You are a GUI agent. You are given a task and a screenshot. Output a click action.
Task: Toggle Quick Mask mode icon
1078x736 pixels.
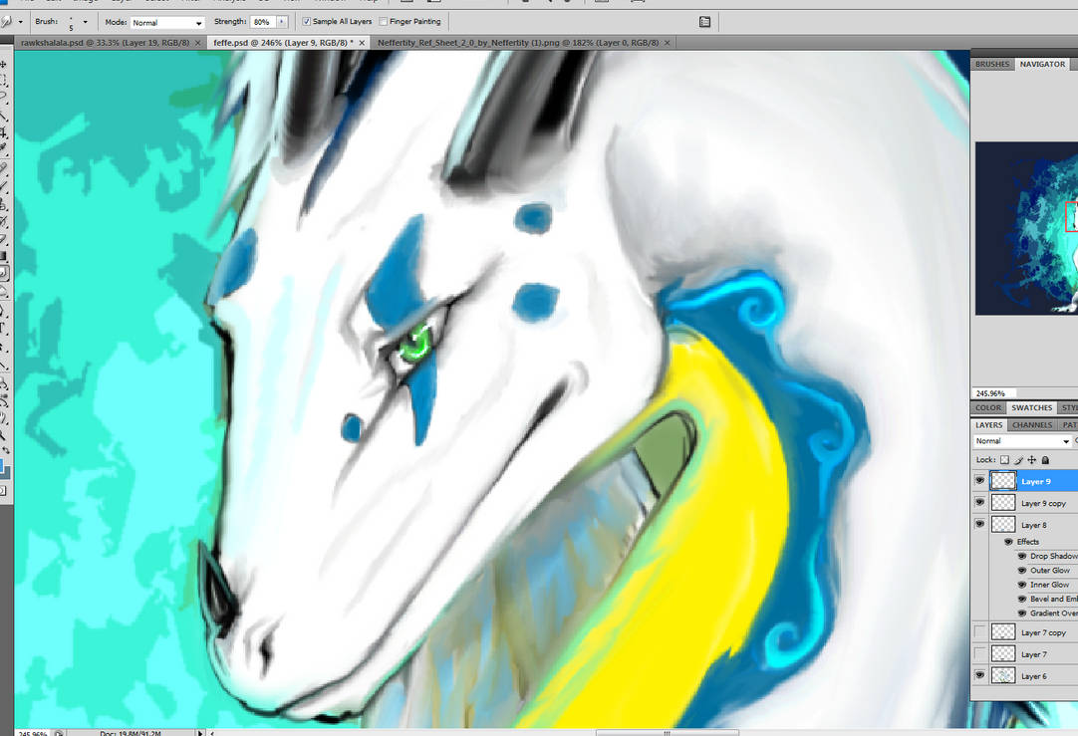click(x=3, y=490)
